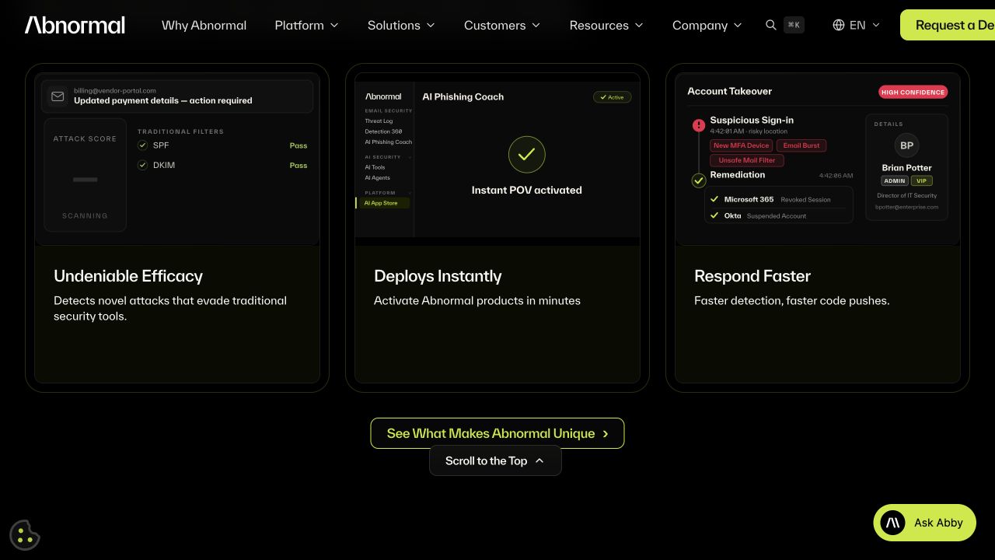Screen dimensions: 995x560
Task: Select Detection 360 in sidebar
Action: point(383,131)
